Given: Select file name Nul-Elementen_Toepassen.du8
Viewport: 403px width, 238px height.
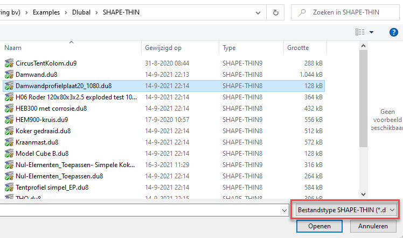Looking at the screenshot, I should pos(59,176).
